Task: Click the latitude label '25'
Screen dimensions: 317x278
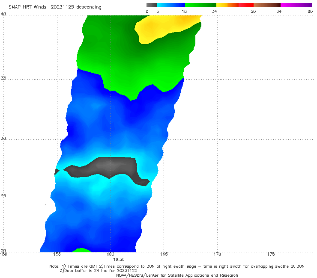Action: 3,195
